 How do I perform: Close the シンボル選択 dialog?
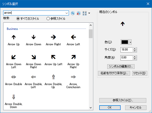pos(148,4)
